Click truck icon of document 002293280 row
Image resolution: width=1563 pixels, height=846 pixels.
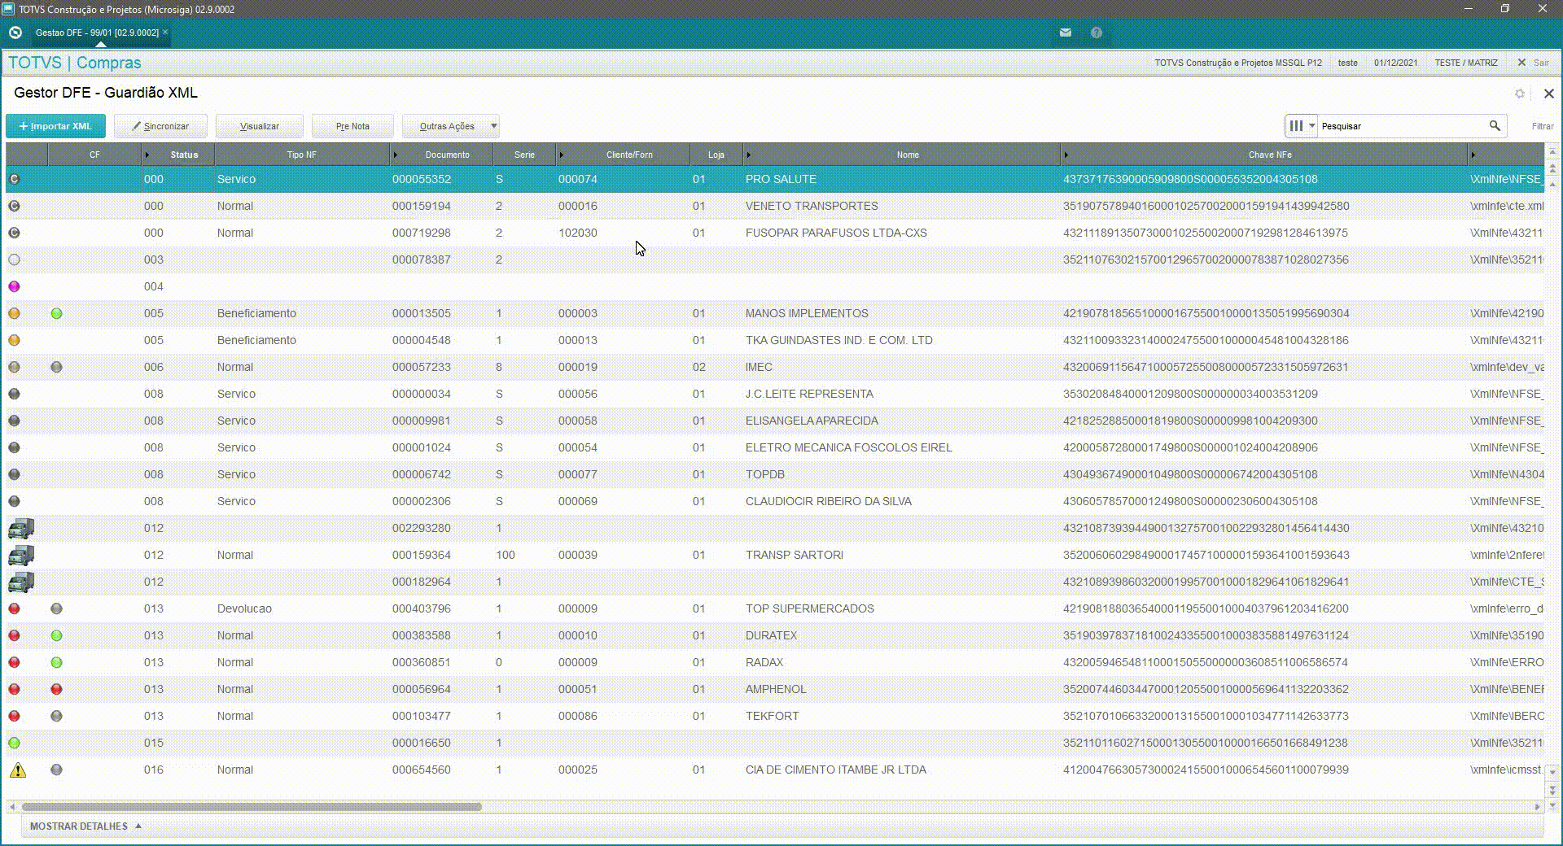tap(21, 528)
